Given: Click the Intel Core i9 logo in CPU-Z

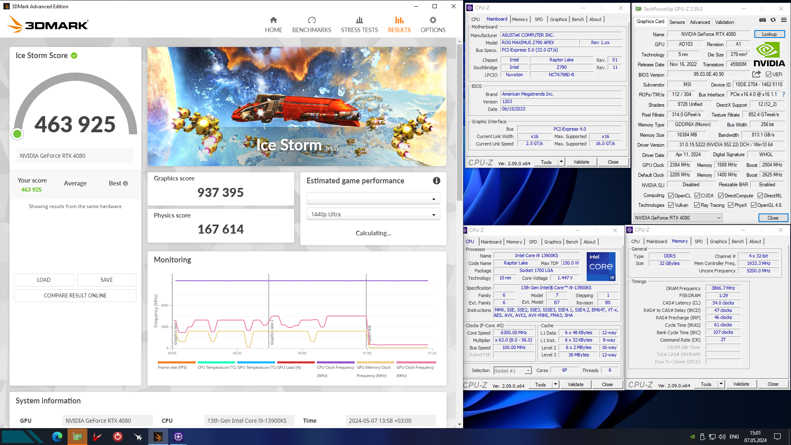Looking at the screenshot, I should click(x=601, y=266).
